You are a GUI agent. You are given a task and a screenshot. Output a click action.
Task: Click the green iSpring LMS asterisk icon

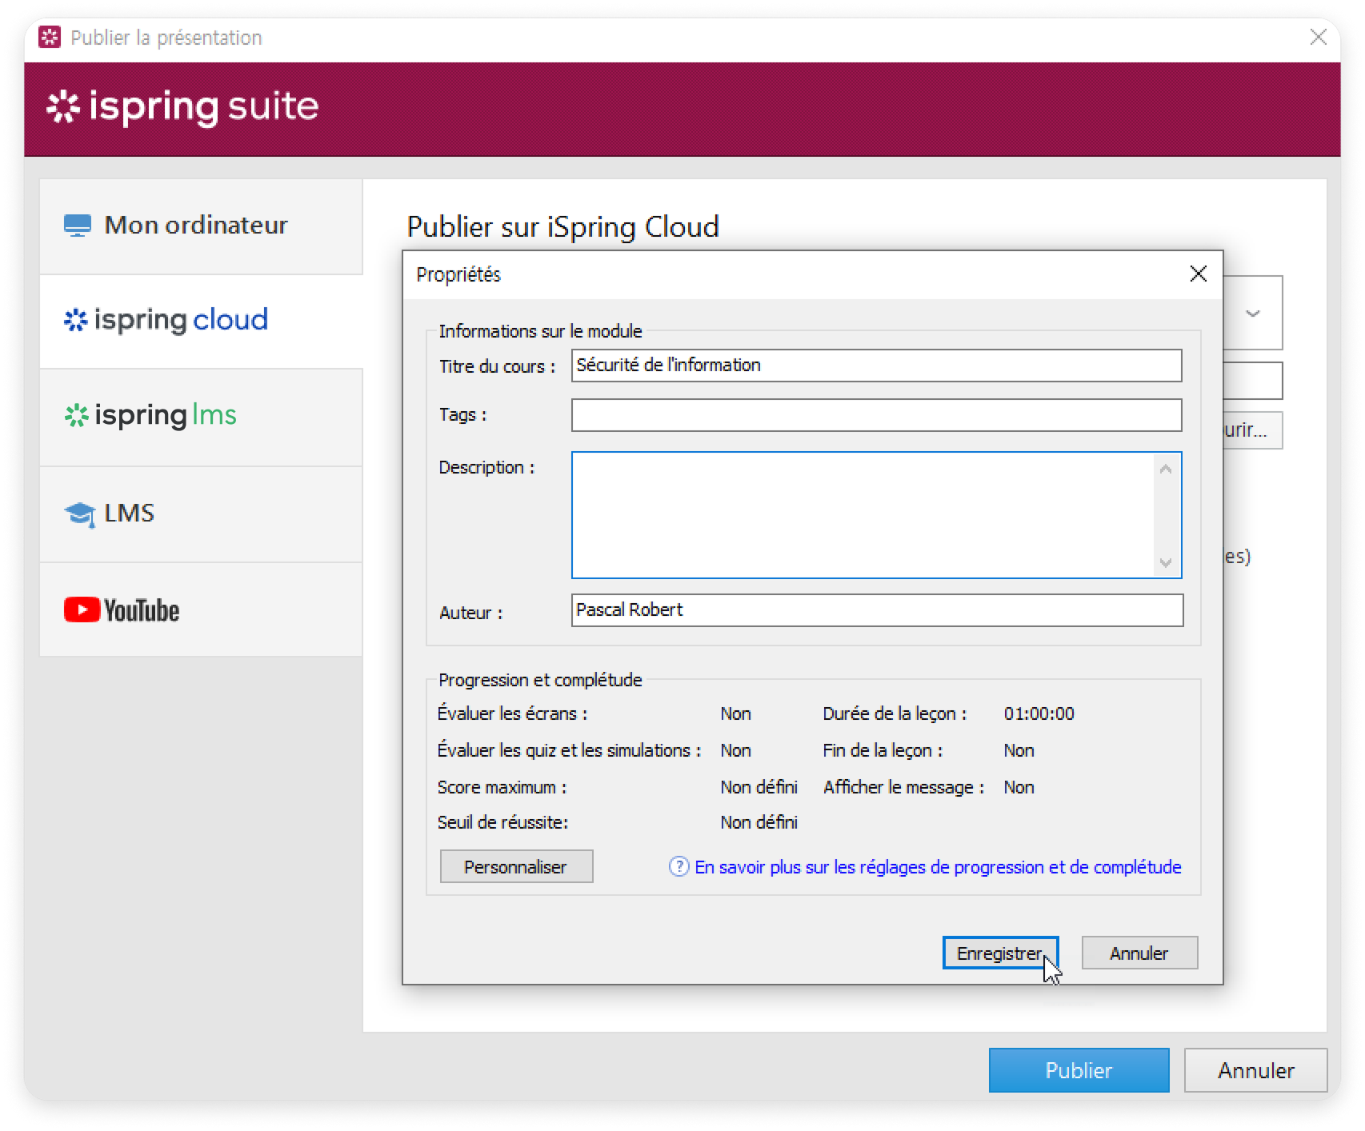tap(76, 415)
